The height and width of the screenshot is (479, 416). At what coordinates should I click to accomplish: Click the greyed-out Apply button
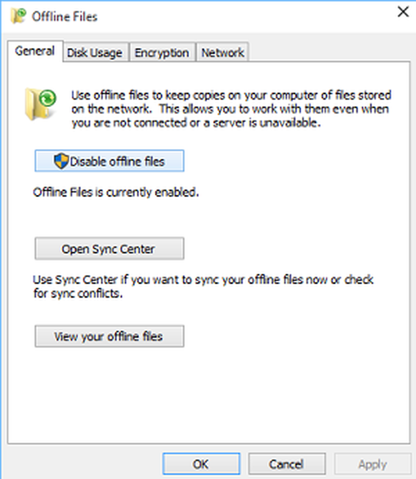tap(372, 464)
